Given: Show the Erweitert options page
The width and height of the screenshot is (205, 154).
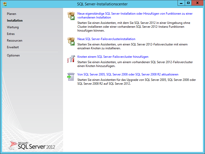Looking at the screenshot, I should [13, 47].
